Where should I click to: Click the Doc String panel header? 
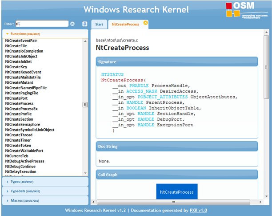tap(177, 147)
